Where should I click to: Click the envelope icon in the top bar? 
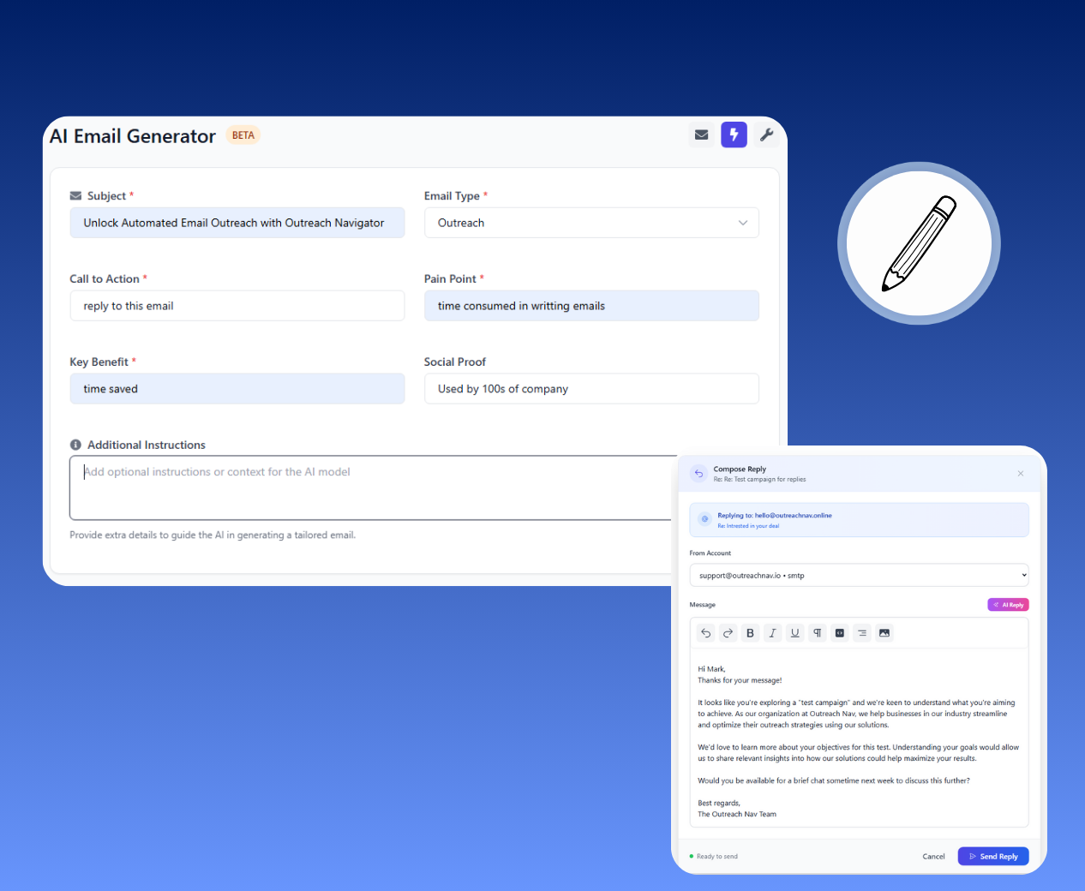[x=701, y=135]
